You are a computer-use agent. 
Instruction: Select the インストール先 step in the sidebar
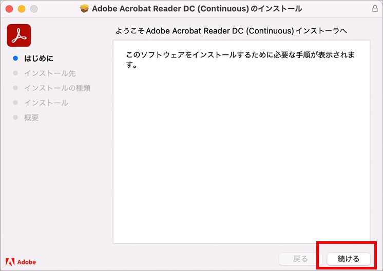50,73
